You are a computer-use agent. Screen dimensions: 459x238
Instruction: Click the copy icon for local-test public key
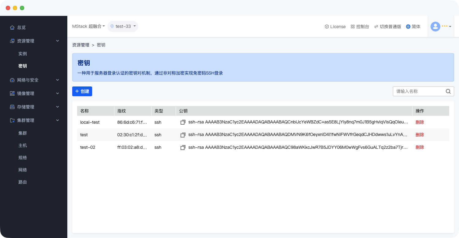pyautogui.click(x=183, y=122)
